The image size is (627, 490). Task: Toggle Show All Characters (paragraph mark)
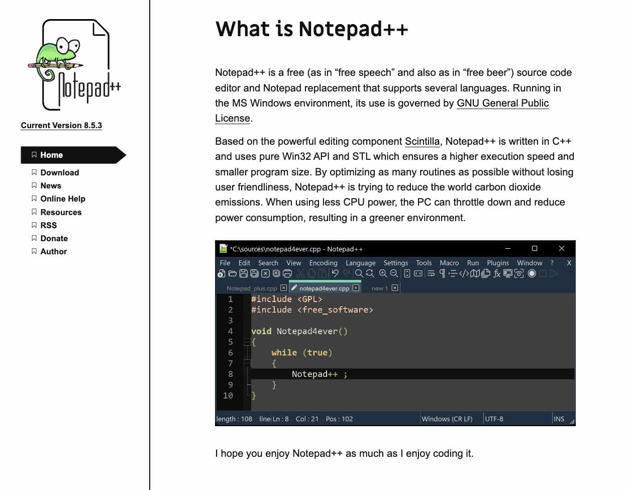pyautogui.click(x=441, y=273)
